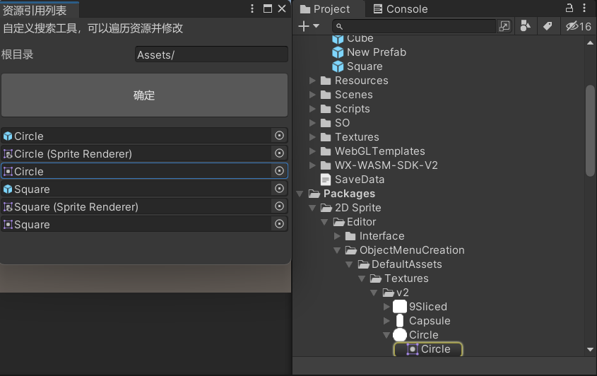The height and width of the screenshot is (376, 597).
Task: Click the Project panel vertical scrollbar
Action: tap(590, 131)
